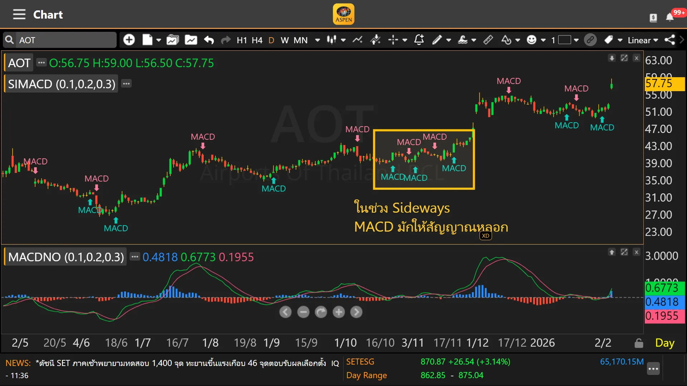
Task: Click the line color swatch box
Action: pos(564,40)
